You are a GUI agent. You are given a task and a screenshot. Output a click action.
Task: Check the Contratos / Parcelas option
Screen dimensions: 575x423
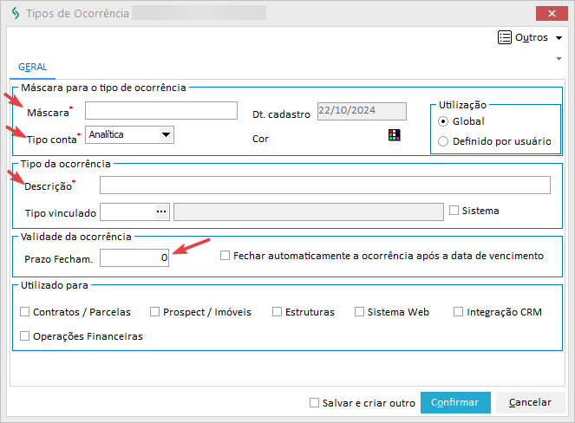coord(23,312)
